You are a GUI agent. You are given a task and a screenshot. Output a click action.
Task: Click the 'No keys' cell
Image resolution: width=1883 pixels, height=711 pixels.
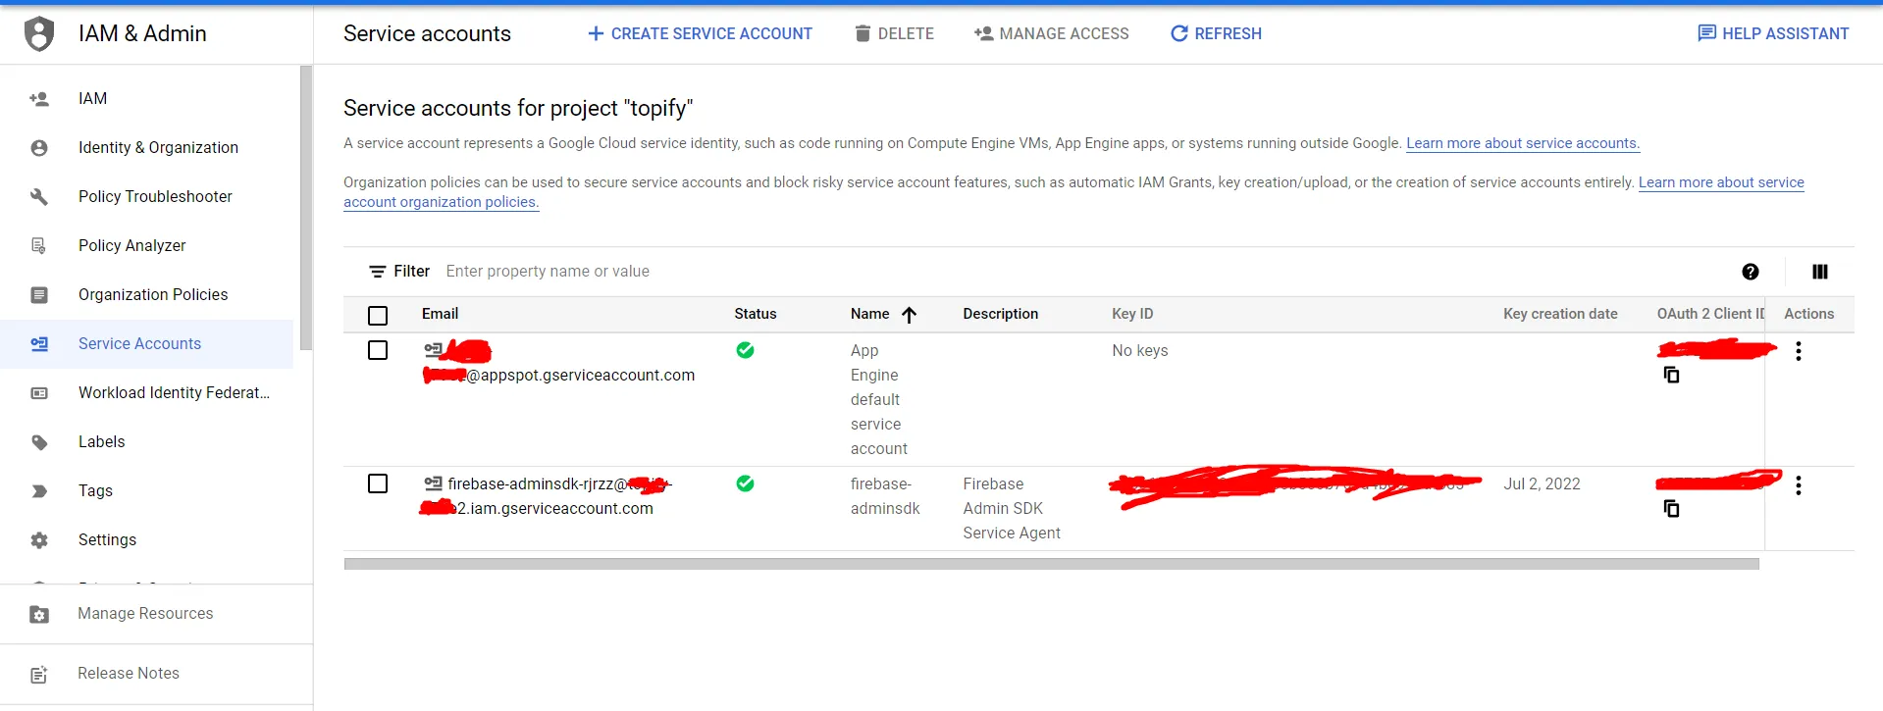(x=1140, y=350)
